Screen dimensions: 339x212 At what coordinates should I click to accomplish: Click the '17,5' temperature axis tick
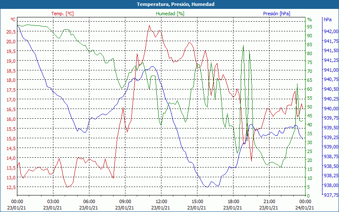[11, 90]
